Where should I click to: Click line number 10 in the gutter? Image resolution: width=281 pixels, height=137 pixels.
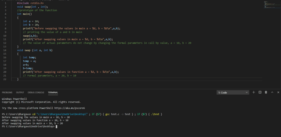(x=5, y=36)
